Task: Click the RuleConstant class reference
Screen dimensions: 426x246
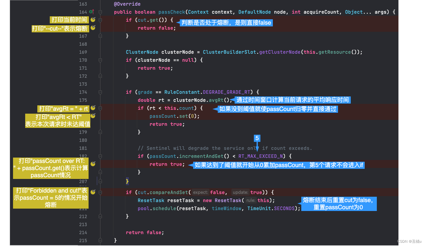Action: pos(182,92)
